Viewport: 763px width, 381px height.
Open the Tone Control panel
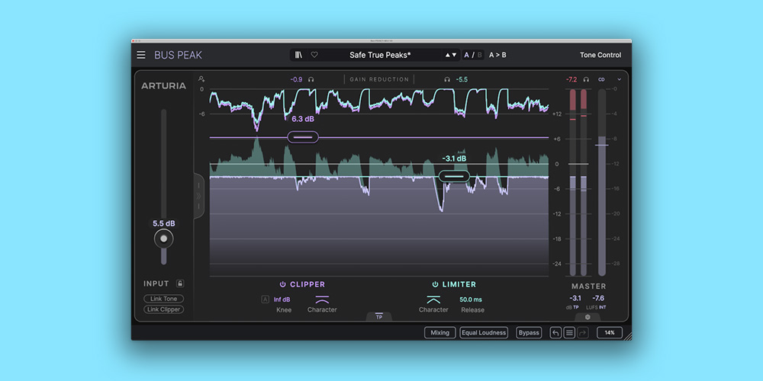pos(600,55)
